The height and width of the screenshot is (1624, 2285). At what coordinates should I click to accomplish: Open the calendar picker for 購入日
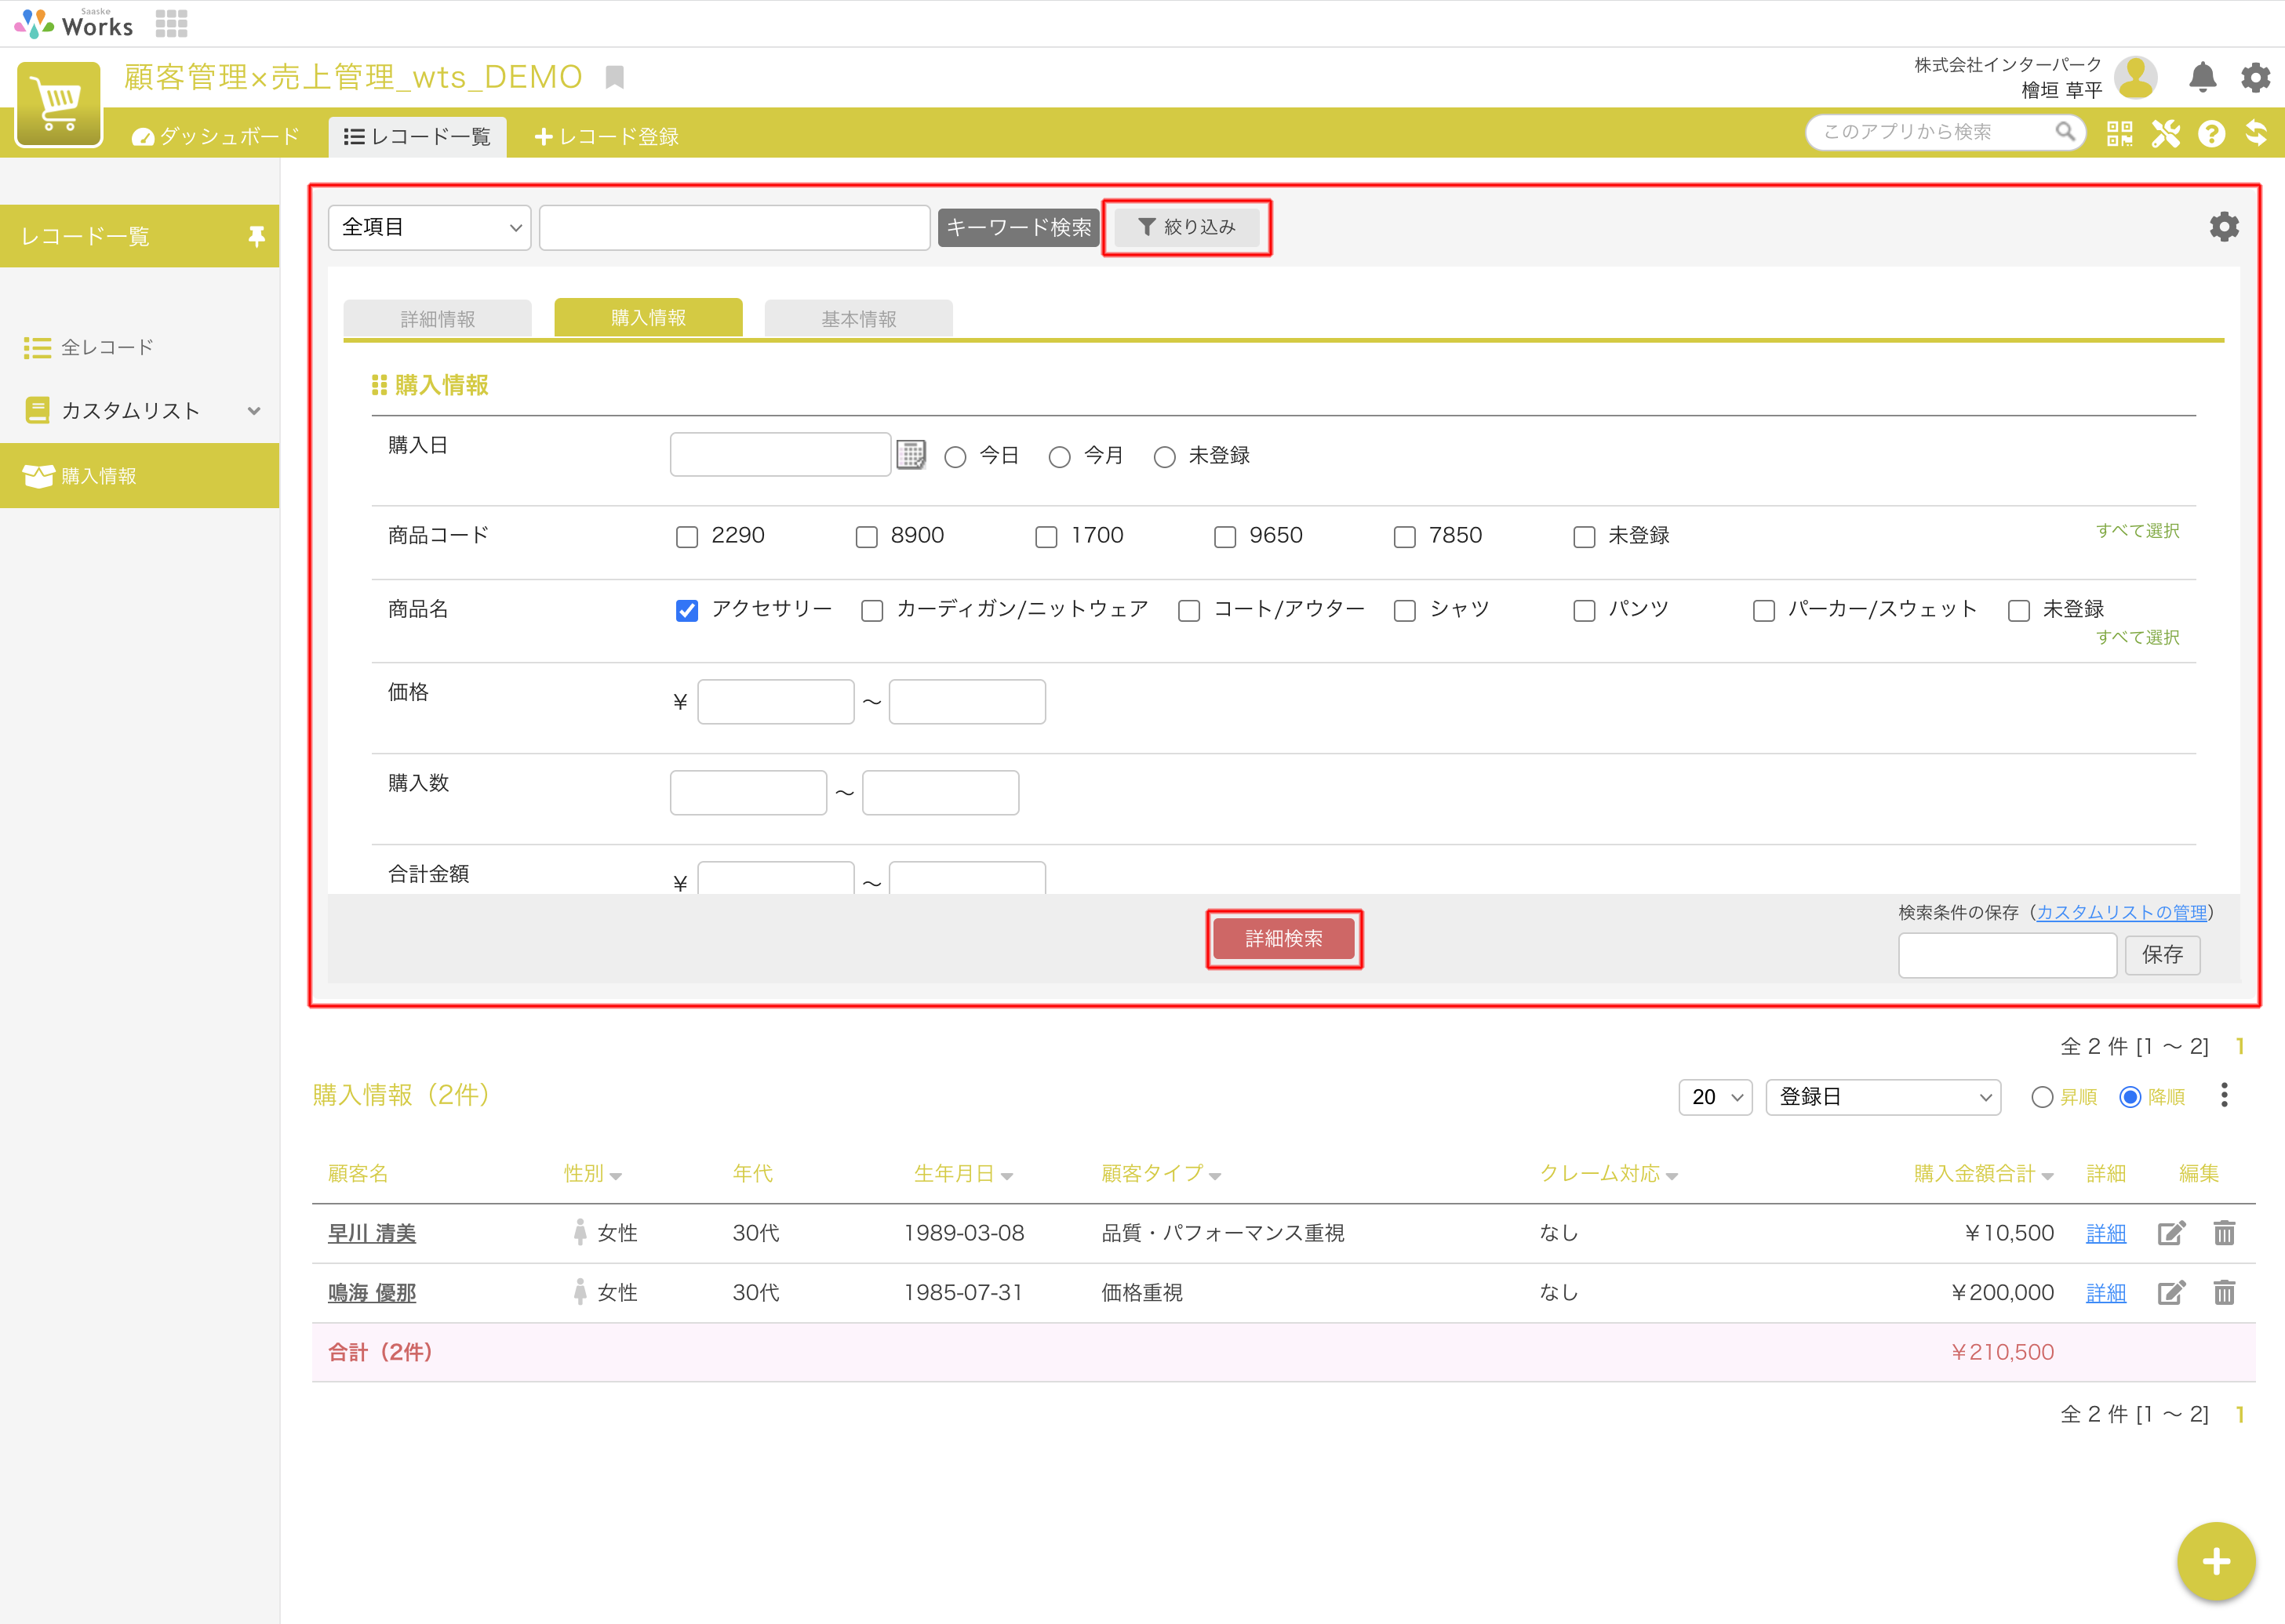click(x=911, y=455)
